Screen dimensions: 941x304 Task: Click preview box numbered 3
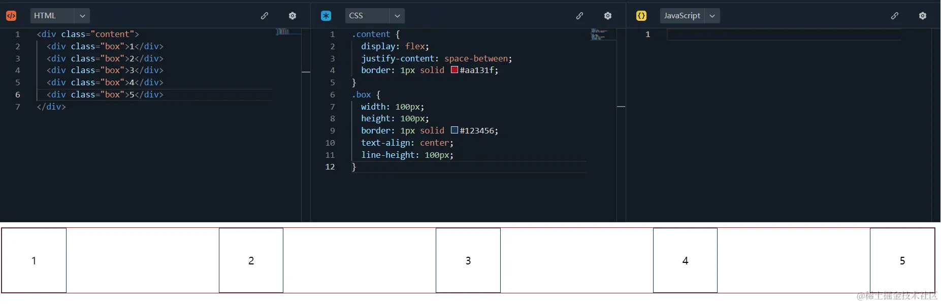point(468,260)
